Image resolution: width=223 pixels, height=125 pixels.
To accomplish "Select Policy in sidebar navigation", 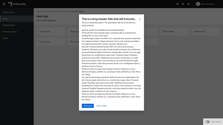I will (x=5, y=19).
